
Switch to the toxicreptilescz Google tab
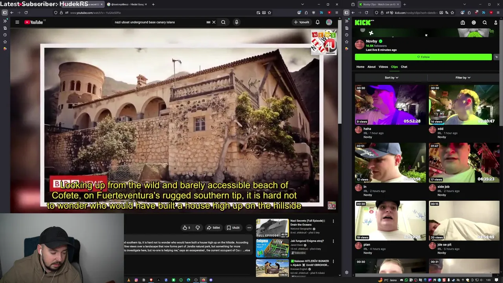[127, 4]
